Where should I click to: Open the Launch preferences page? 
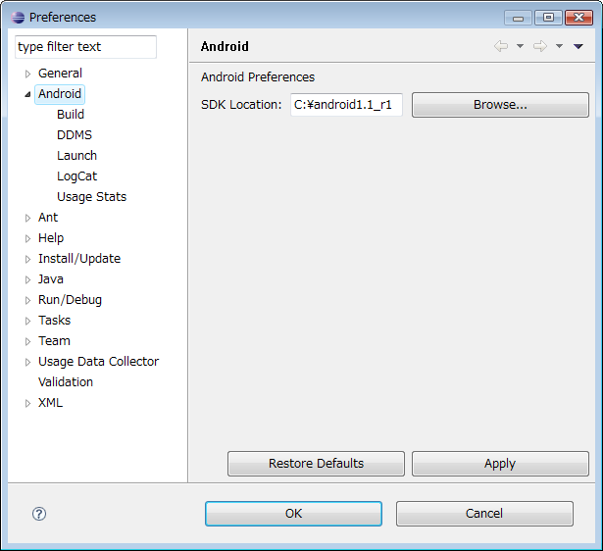tap(76, 155)
